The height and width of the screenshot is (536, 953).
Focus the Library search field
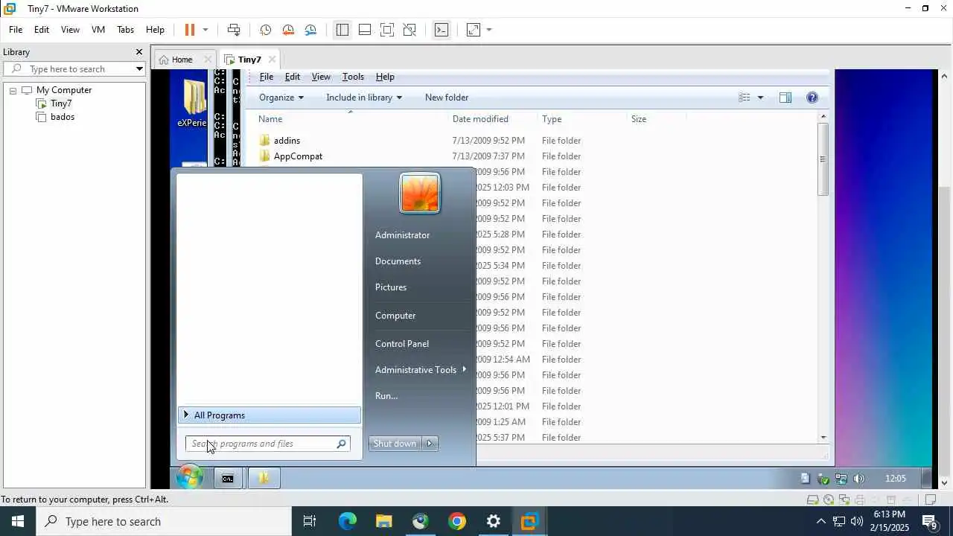tap(80, 69)
